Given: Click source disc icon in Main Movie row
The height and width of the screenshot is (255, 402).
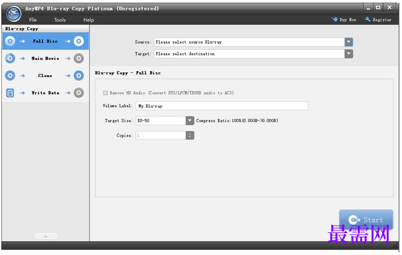Looking at the screenshot, I should click(10, 58).
